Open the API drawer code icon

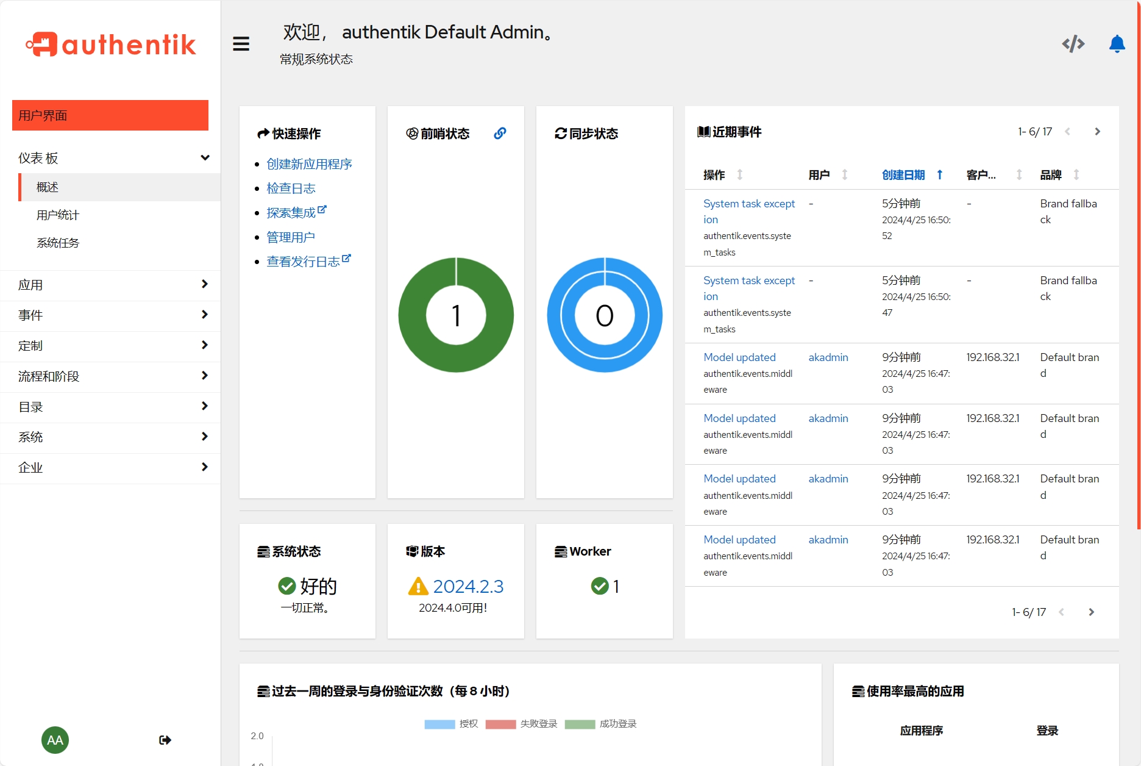point(1073,44)
